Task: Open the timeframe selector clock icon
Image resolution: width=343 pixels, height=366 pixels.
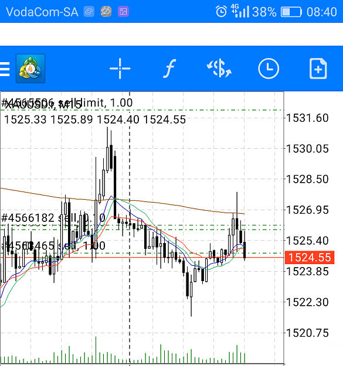Action: 269,69
